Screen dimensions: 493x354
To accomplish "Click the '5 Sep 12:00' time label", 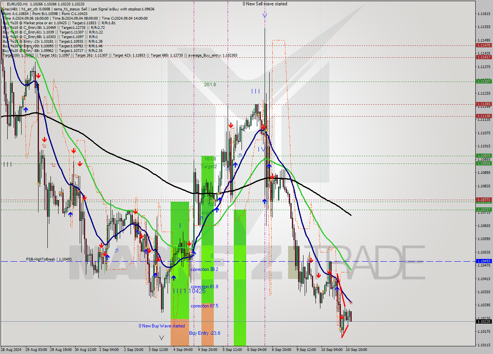I will point(232,350).
